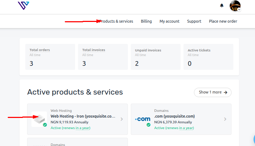This screenshot has height=146, width=255.
Task: Open the user avatar menu
Action: click(x=235, y=6)
